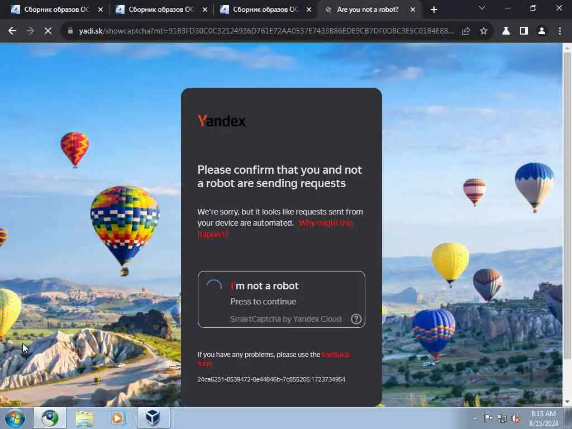Click the Chrome taskbar icon
Image resolution: width=572 pixels, height=429 pixels.
click(x=50, y=418)
